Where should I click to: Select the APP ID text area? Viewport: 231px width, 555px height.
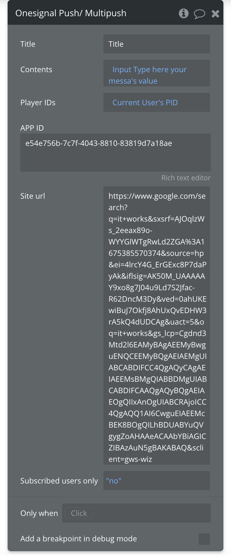[115, 153]
